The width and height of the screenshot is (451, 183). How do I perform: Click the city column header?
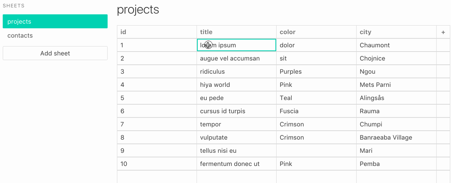click(x=396, y=32)
